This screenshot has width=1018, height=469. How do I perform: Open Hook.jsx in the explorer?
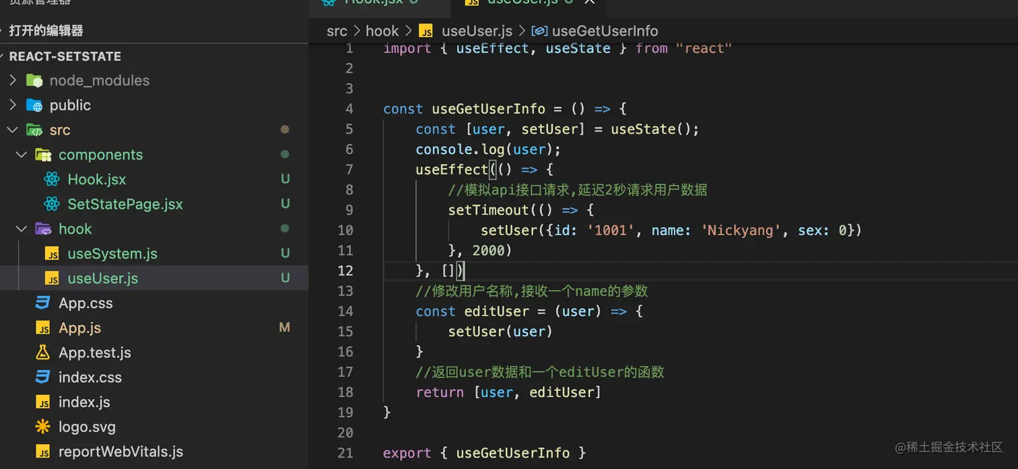(x=97, y=180)
